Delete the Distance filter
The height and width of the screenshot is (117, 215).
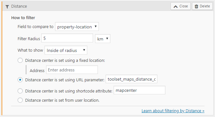pyautogui.click(x=202, y=6)
